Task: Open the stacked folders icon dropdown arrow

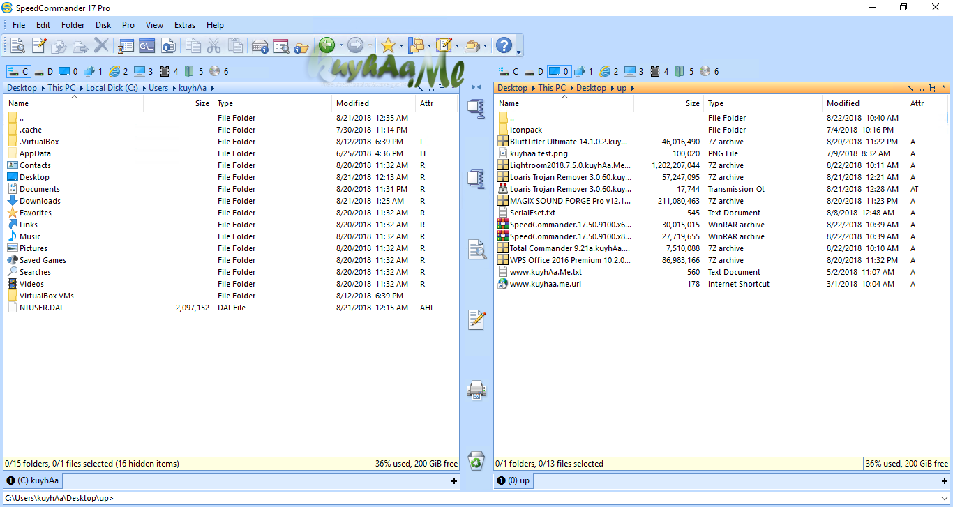Action: [x=486, y=46]
